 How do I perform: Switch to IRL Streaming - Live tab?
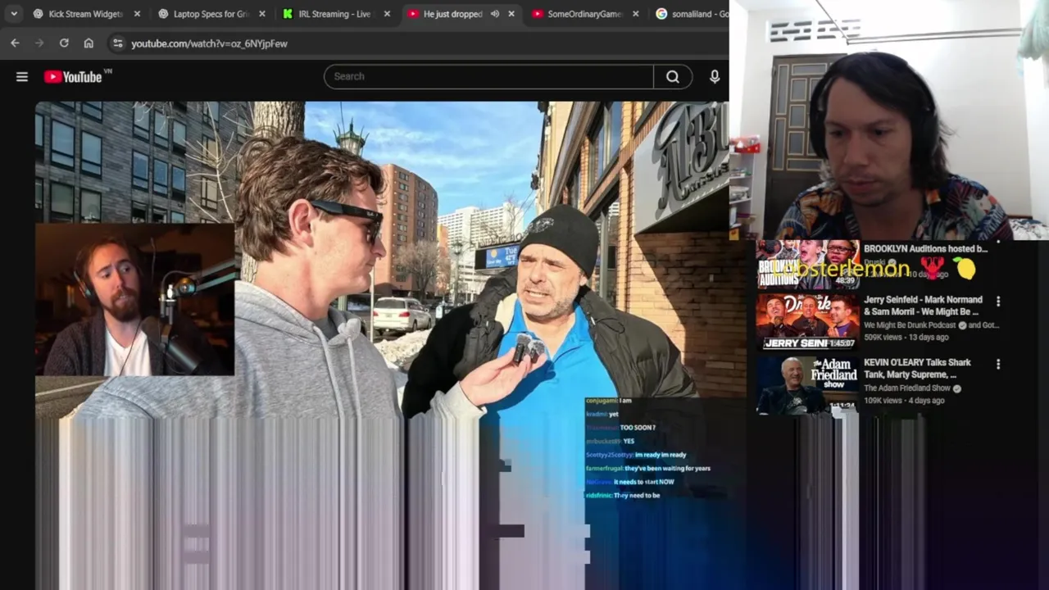click(336, 14)
